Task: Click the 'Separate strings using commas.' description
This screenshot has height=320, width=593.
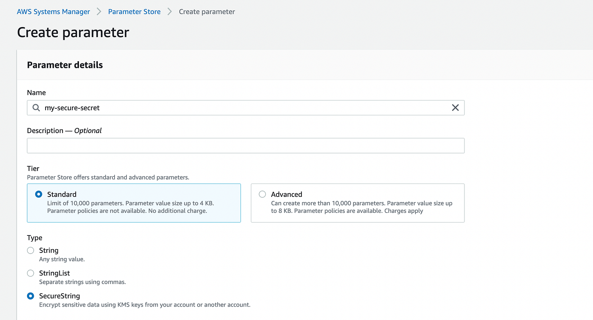Action: pyautogui.click(x=82, y=282)
